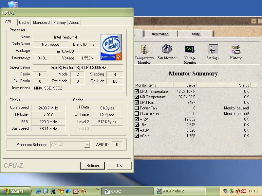Open Asus Probe Settings icon
Screen dimensions: 262x196
pyautogui.click(x=213, y=52)
